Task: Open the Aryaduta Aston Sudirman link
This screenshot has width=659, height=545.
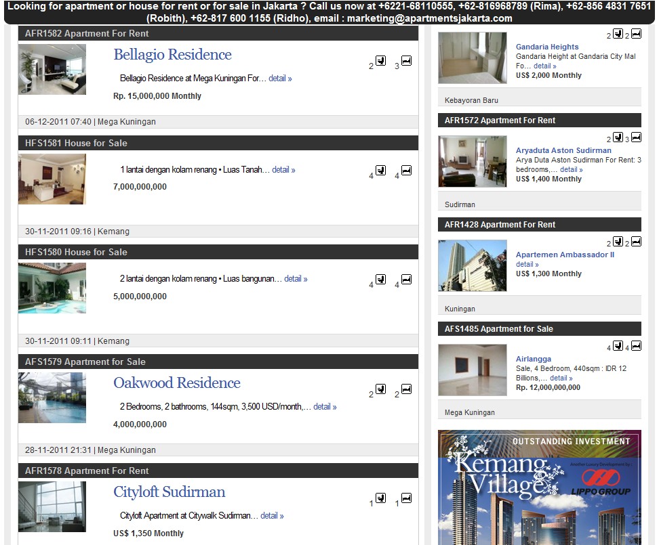Action: pyautogui.click(x=563, y=150)
